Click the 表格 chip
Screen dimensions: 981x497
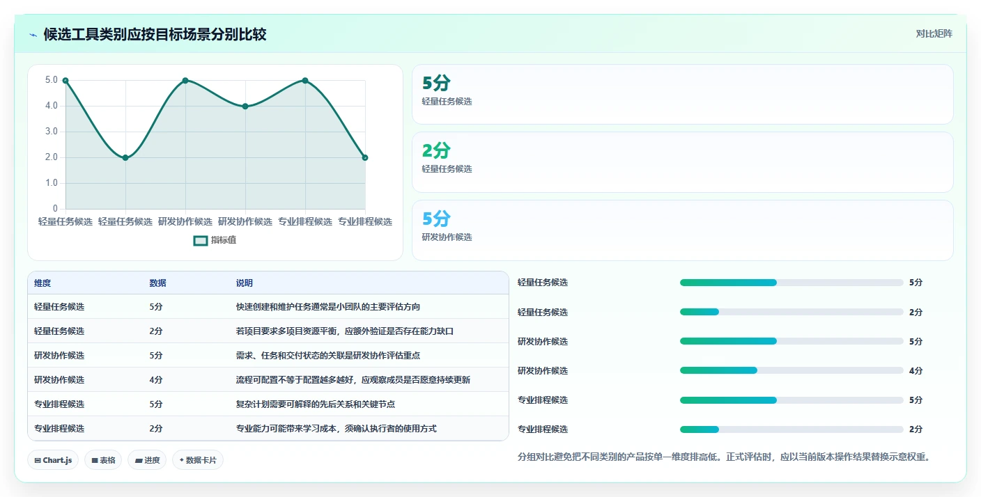pos(103,460)
